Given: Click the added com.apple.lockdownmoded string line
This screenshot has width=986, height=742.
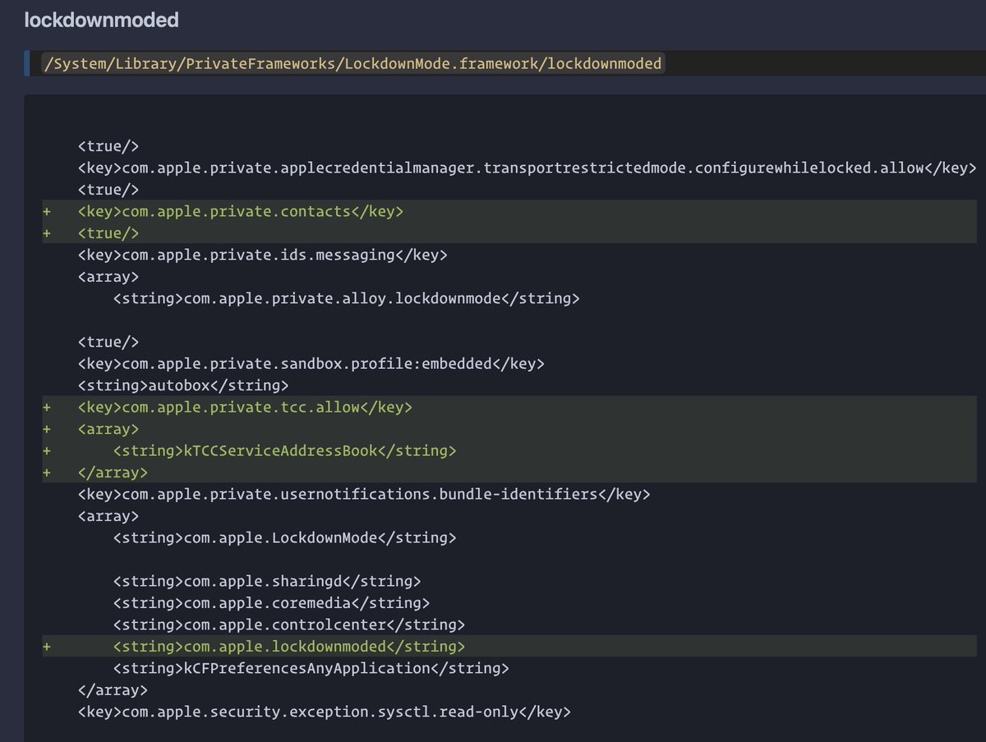Looking at the screenshot, I should click(x=289, y=646).
